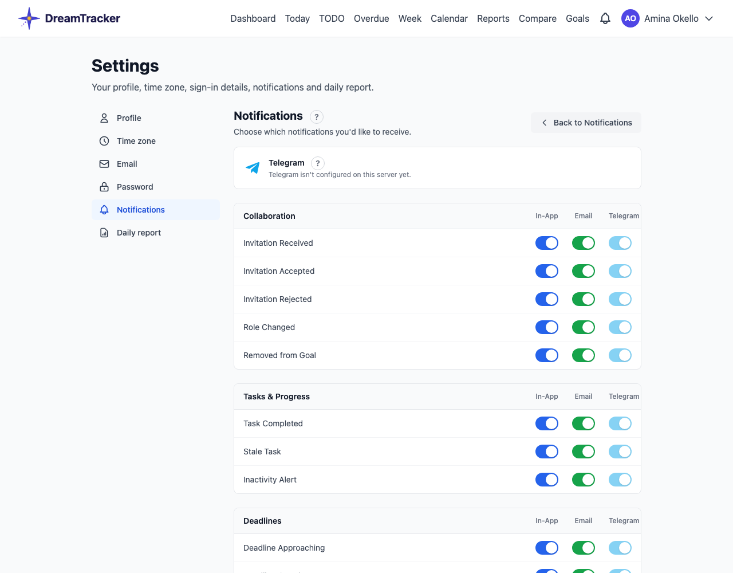Click the Time zone clock icon

click(104, 141)
